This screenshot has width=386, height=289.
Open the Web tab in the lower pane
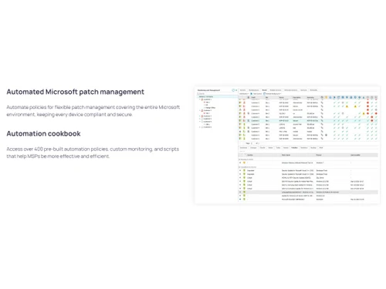[321, 148]
